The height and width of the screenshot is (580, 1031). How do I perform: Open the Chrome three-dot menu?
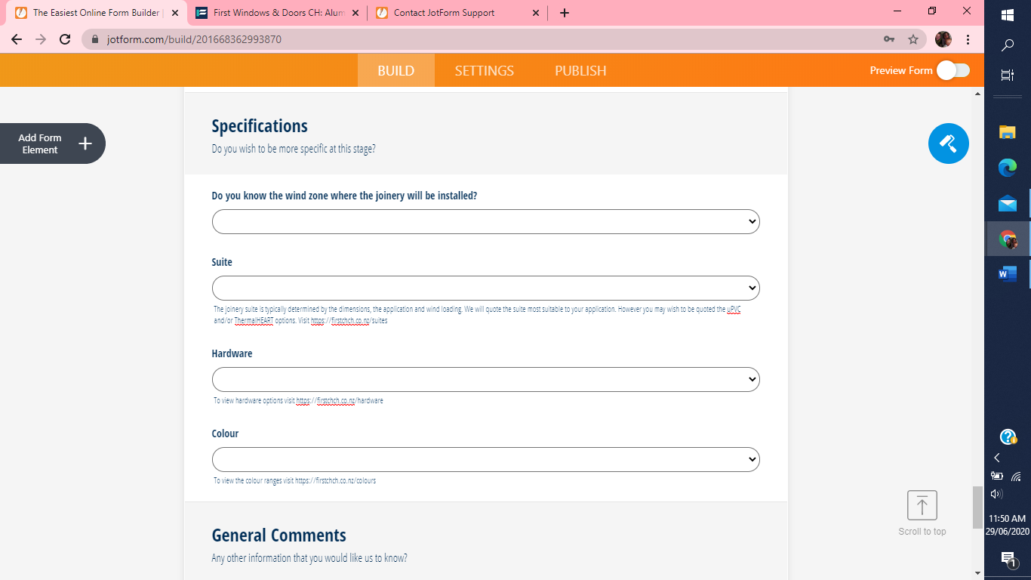(968, 39)
